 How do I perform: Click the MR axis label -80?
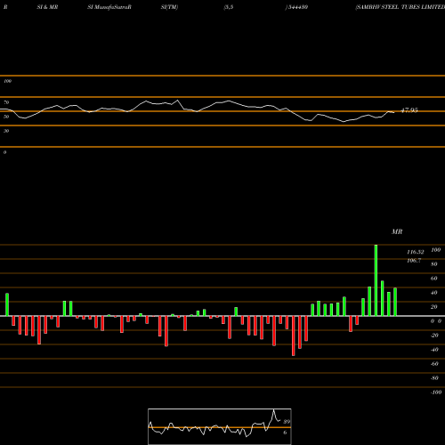(434, 378)
